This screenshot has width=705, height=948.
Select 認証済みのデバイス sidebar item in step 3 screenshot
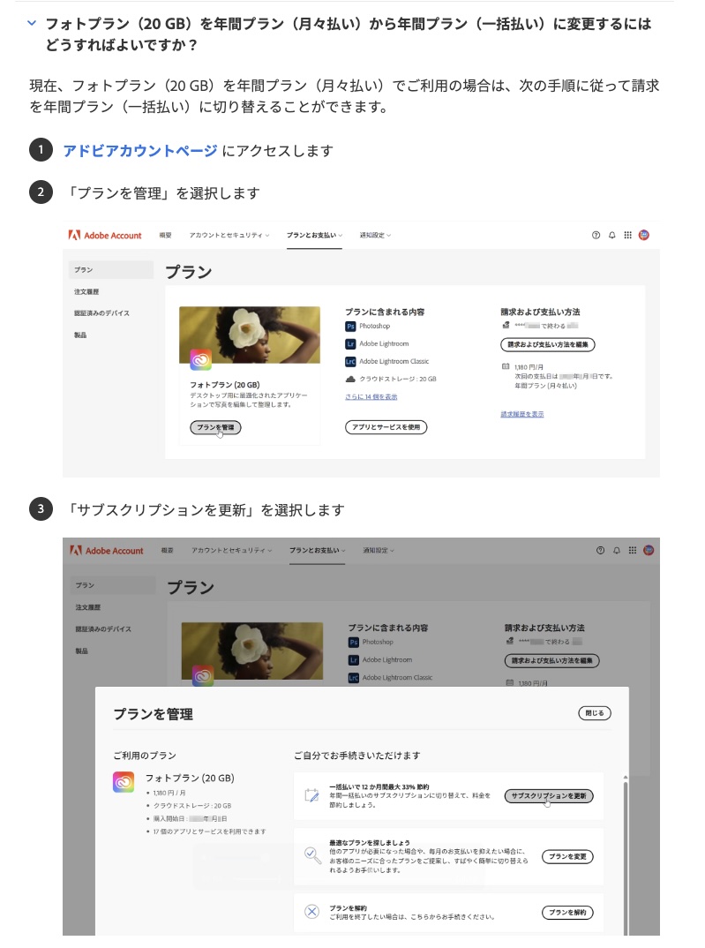[103, 629]
